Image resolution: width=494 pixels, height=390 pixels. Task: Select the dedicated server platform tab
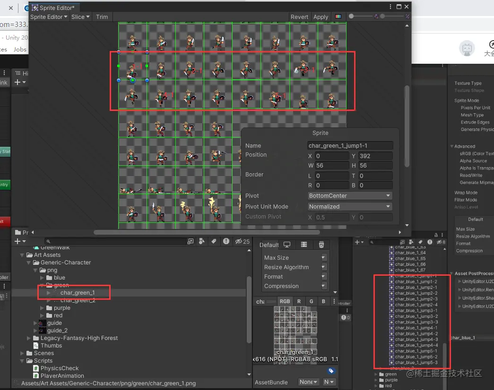click(x=304, y=245)
